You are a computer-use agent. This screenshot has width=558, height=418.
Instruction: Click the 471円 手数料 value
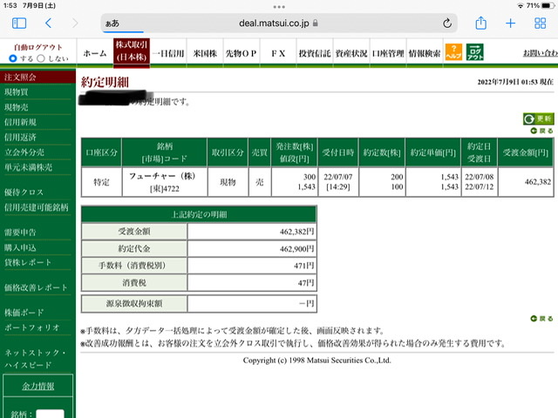[304, 266]
